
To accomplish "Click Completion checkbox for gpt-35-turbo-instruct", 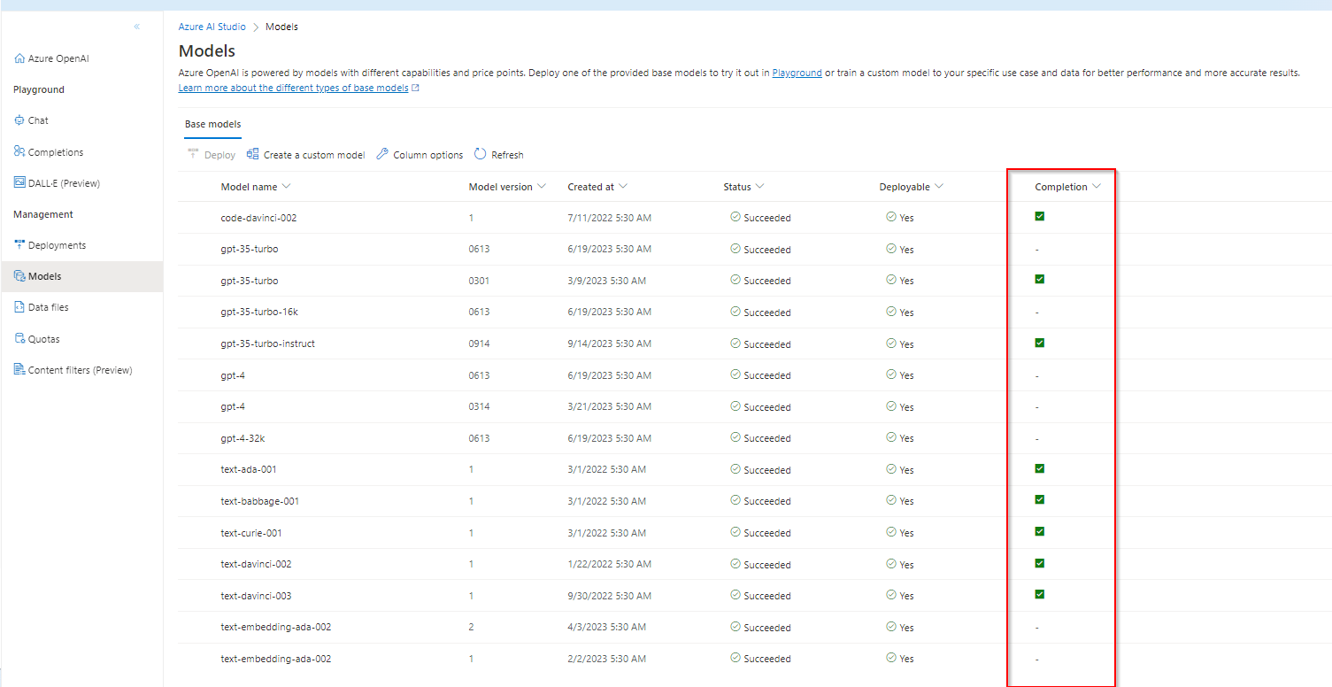I will (1040, 343).
